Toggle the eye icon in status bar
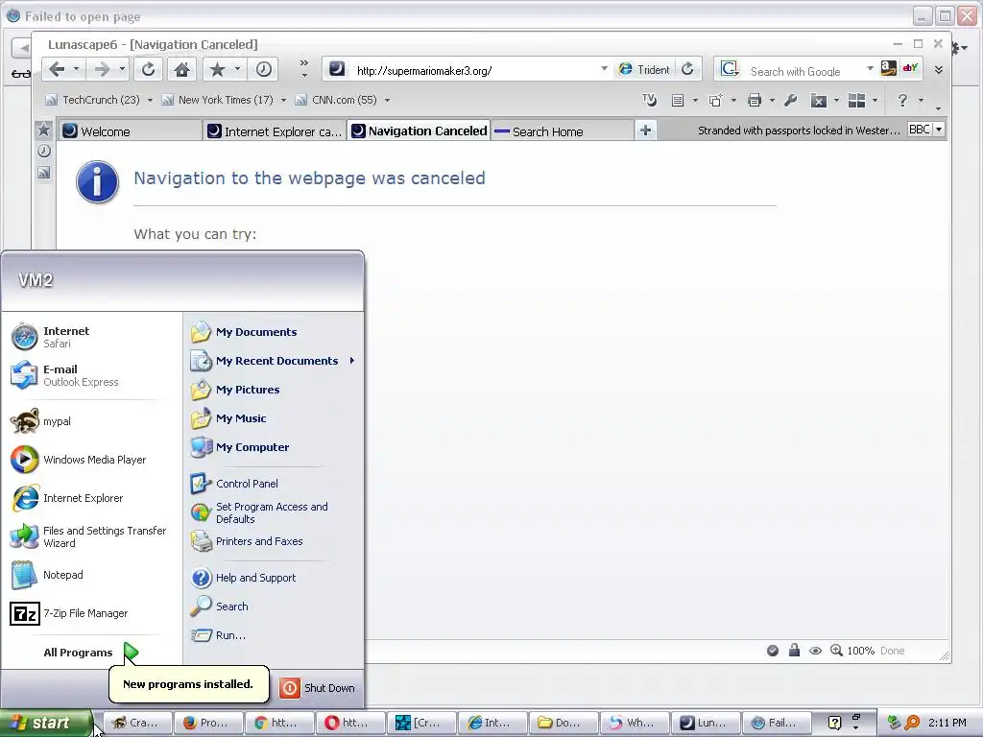Screen dimensions: 983x737 click(x=815, y=651)
